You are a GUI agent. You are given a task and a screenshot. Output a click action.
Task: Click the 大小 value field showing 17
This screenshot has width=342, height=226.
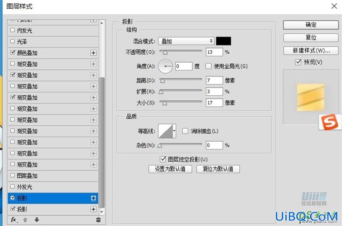(214, 102)
